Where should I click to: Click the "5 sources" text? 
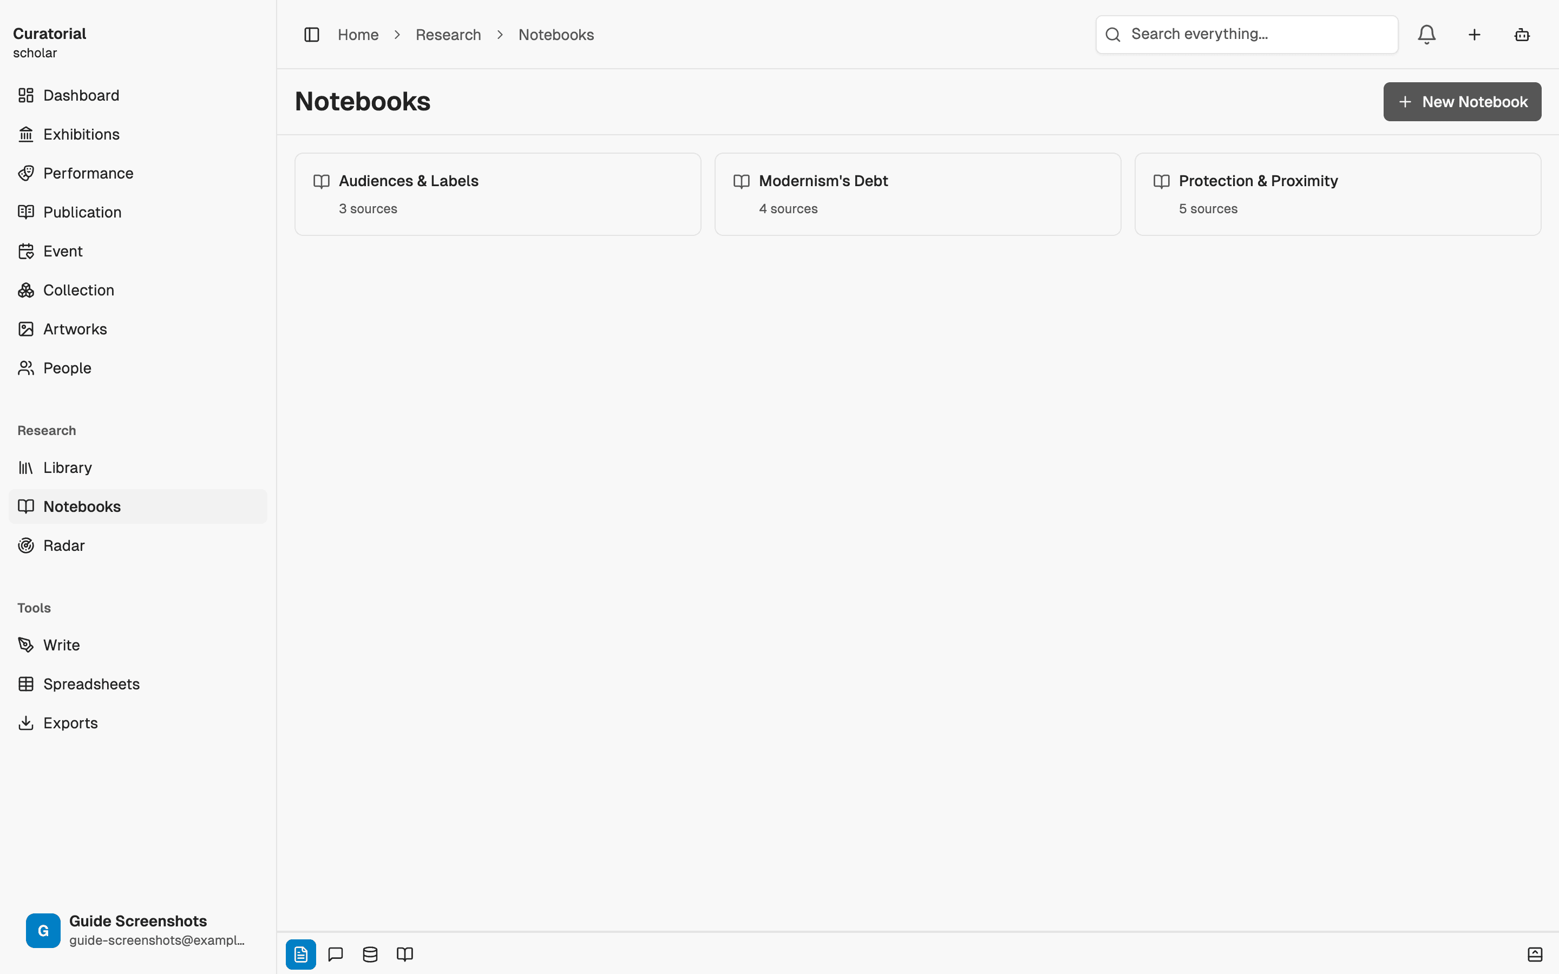pos(1208,209)
